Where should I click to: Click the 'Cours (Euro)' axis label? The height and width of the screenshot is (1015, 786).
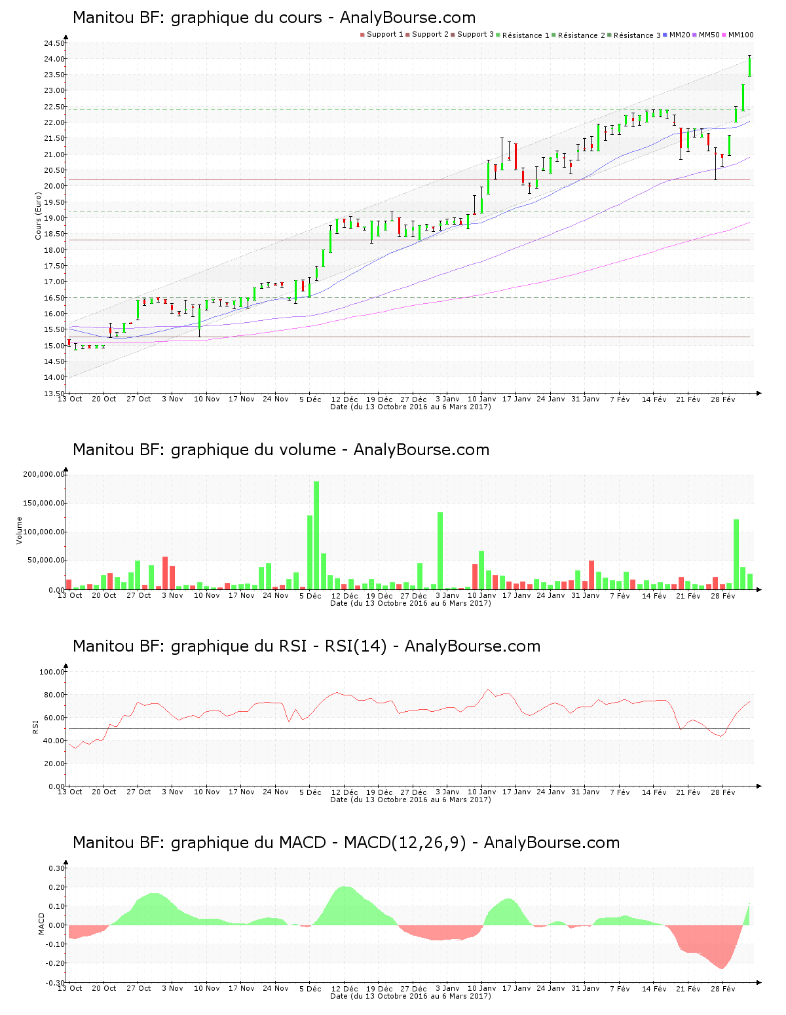39,217
